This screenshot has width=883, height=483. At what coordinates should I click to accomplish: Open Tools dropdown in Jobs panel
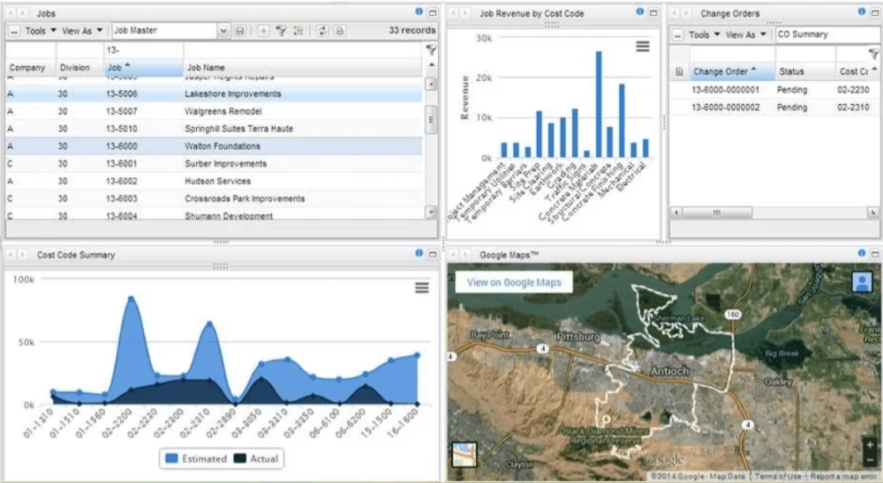[x=41, y=31]
